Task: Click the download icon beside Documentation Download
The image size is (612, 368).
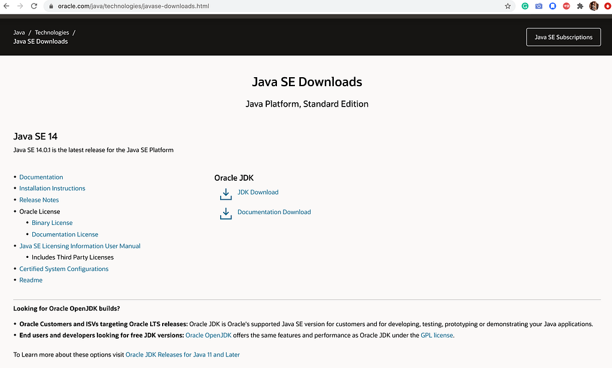Action: point(226,213)
